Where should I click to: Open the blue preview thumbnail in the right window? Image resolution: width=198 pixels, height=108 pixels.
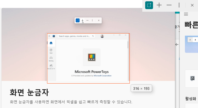pyautogui.click(x=191, y=44)
